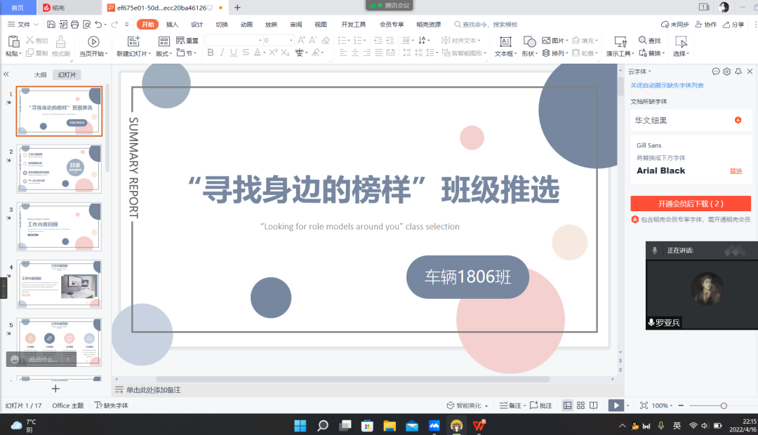Viewport: 758px width, 435px height.
Task: Click the 形状 (Shapes) icon in ribbon
Action: [529, 42]
